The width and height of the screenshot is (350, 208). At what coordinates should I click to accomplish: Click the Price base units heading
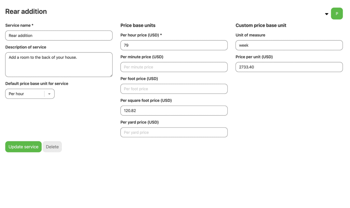(x=138, y=25)
